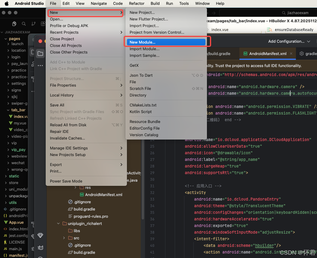
Task: Choose Project from Version Control...
Action: click(x=166, y=32)
